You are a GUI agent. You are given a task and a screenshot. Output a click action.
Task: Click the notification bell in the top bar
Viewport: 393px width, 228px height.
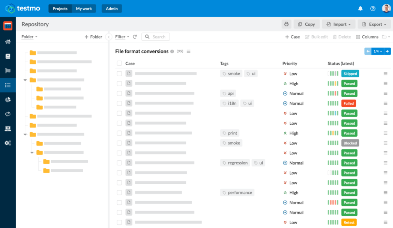[x=360, y=9]
